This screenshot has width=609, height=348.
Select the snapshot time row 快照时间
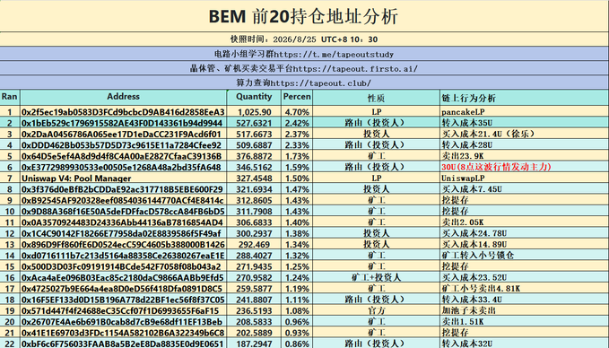tap(304, 39)
